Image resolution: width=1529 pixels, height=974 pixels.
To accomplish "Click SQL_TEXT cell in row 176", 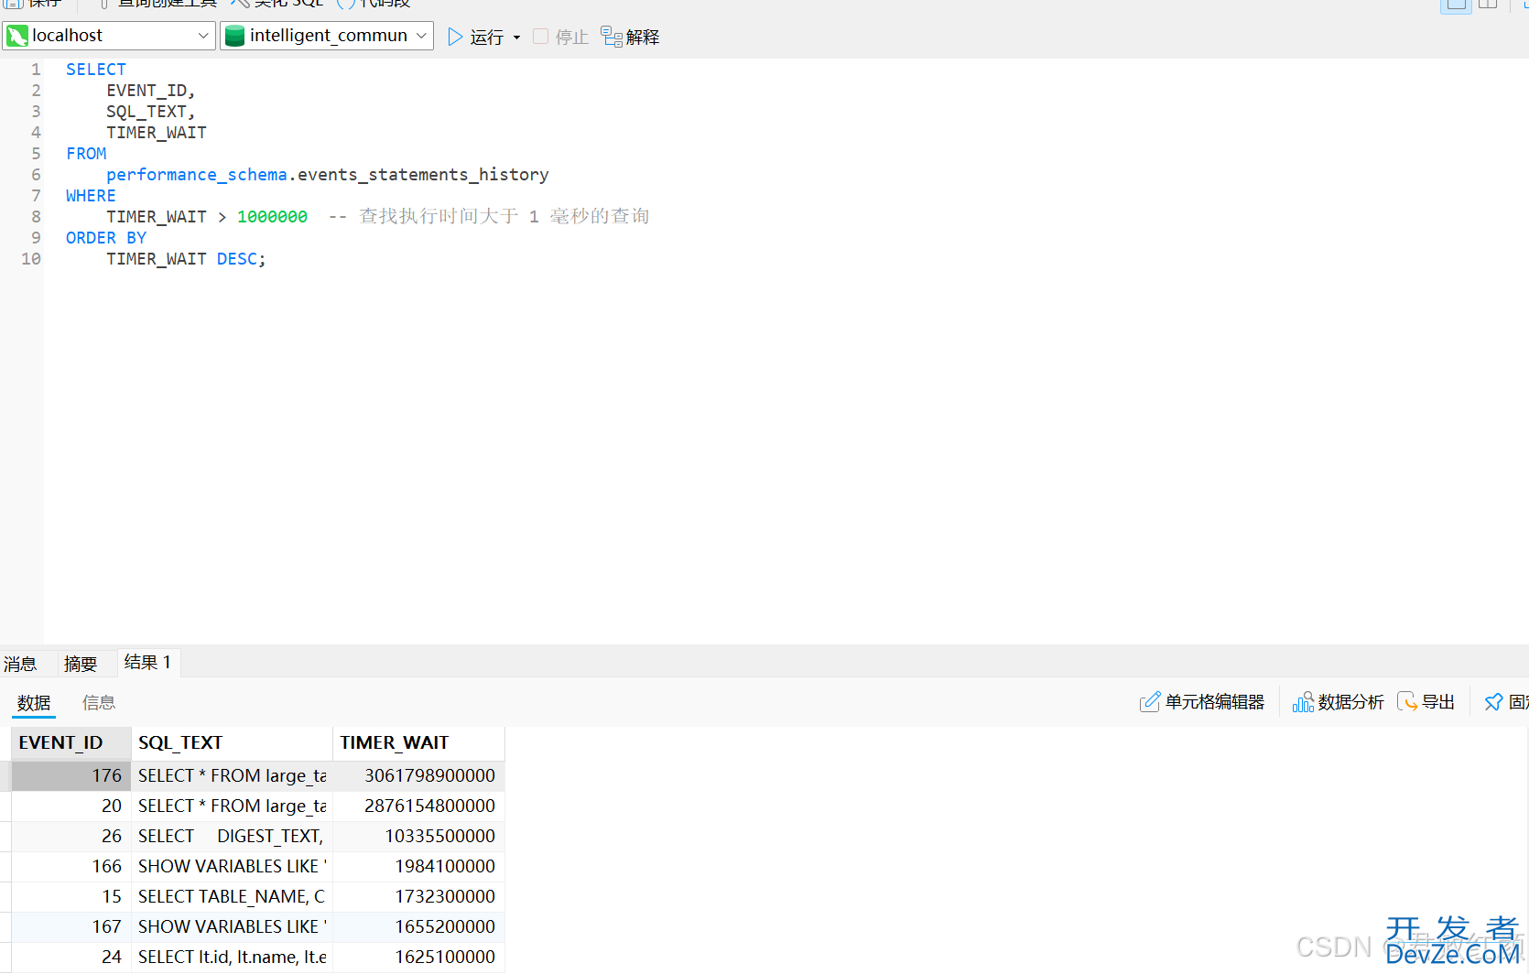I will click(232, 775).
